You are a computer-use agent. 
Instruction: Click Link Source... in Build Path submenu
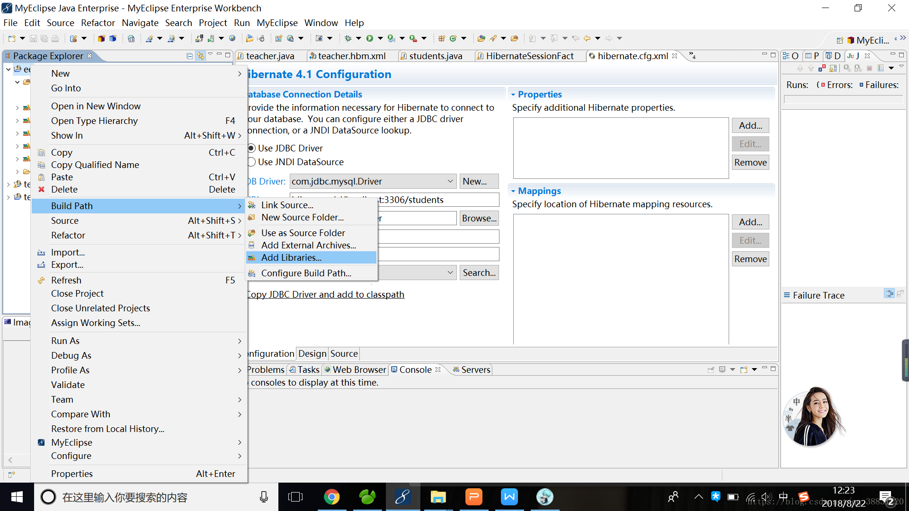click(312, 205)
